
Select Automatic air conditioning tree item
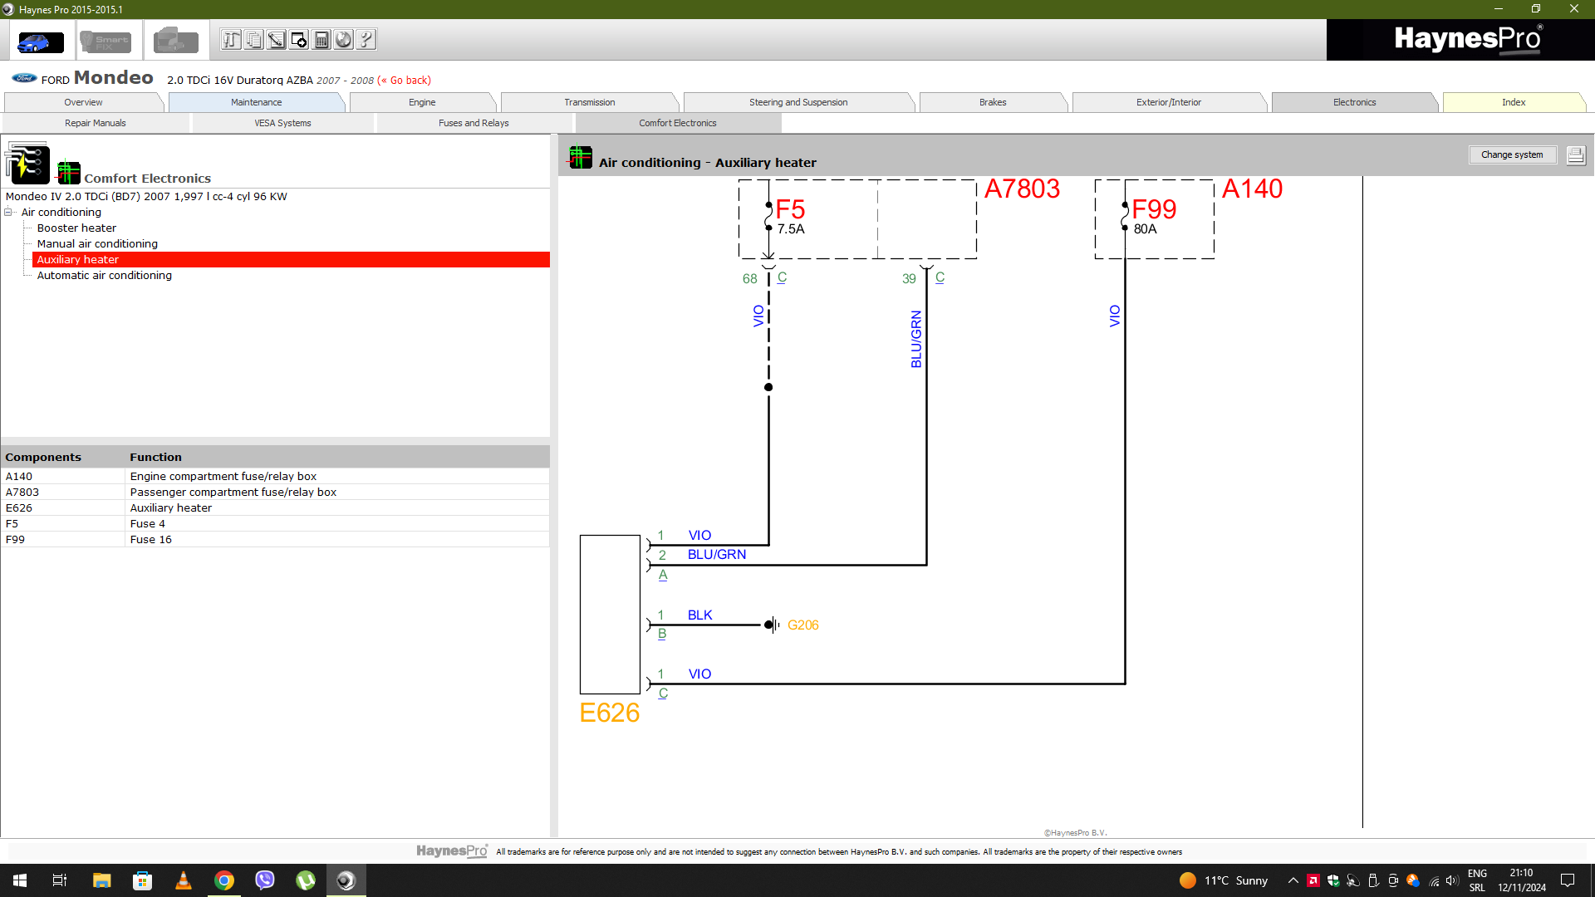tap(104, 275)
